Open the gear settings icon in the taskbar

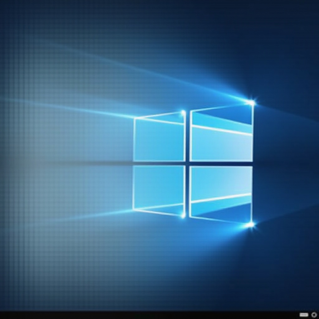pos(314,315)
